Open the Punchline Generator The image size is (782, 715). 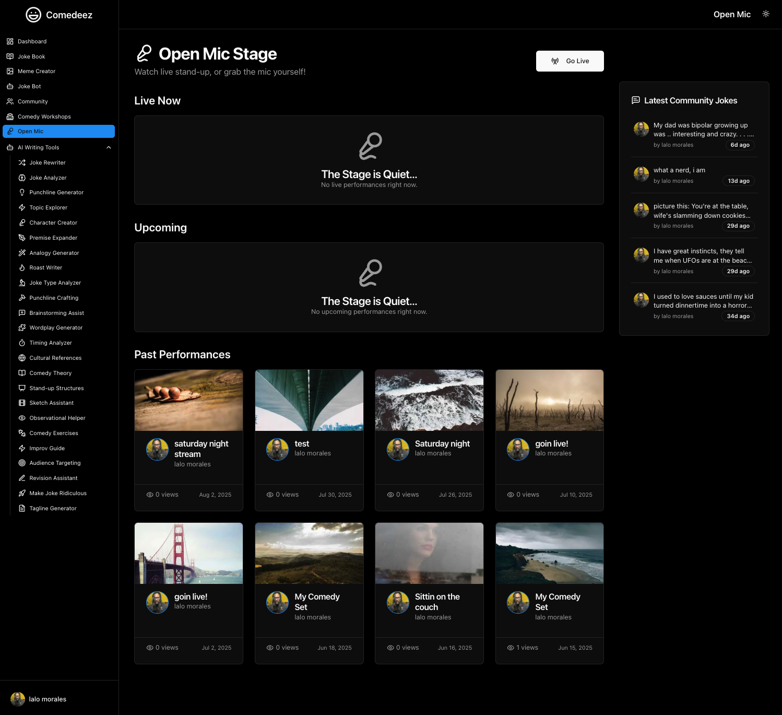(56, 192)
